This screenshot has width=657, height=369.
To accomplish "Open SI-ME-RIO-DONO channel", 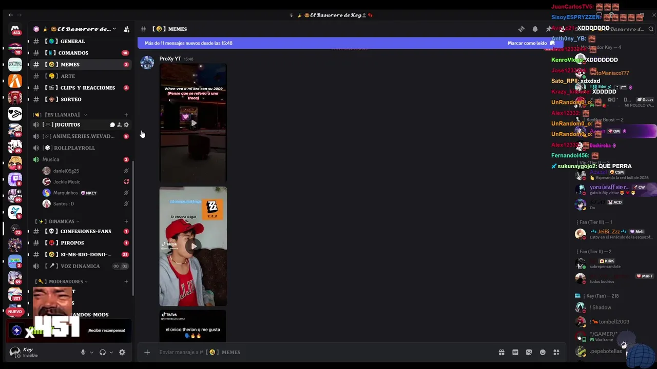I will [x=81, y=255].
